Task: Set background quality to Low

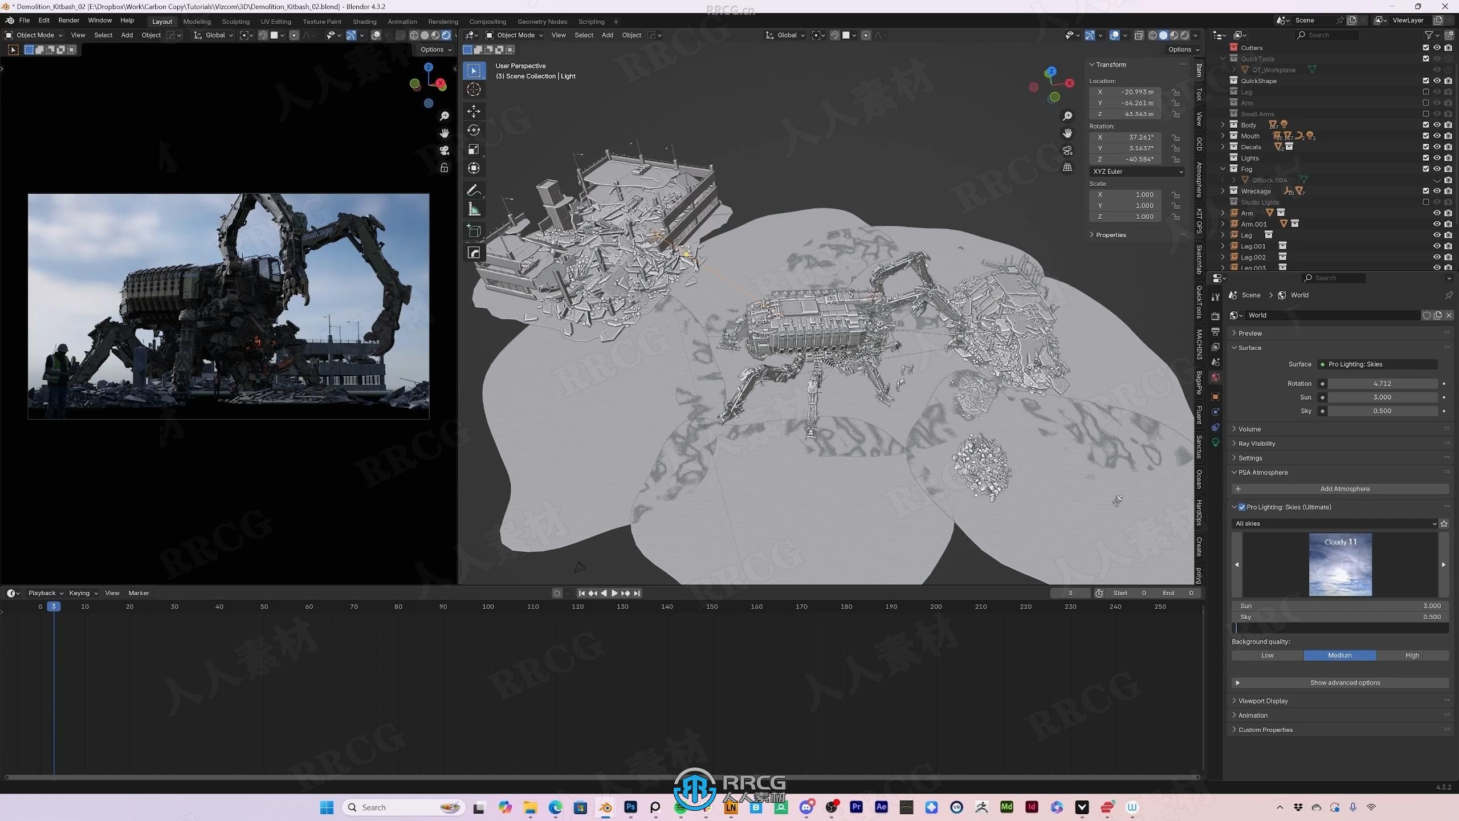Action: (x=1268, y=656)
